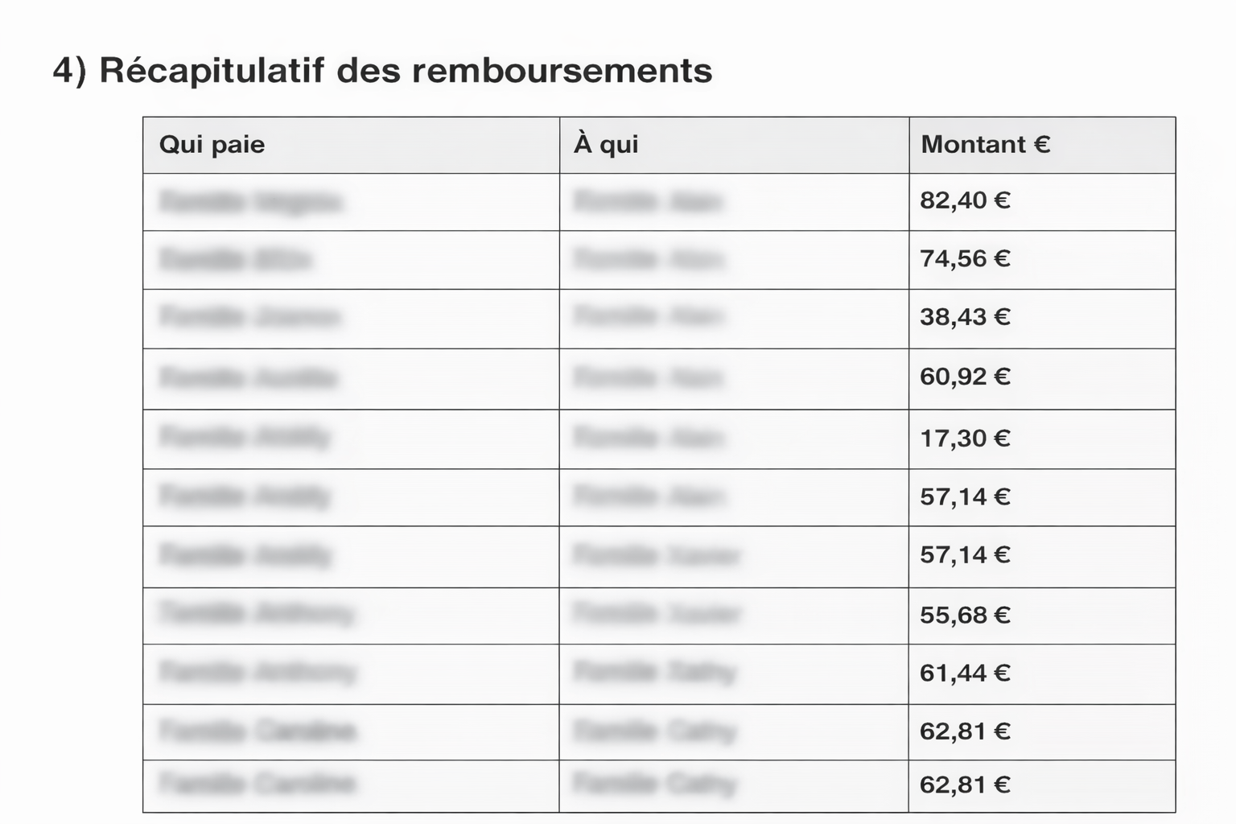1236x824 pixels.
Task: Select the recipient name in the 38,43 € row
Action: click(648, 318)
